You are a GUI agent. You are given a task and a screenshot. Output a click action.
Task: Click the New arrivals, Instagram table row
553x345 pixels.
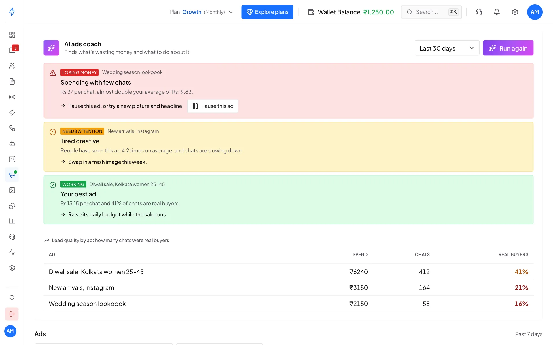(288, 287)
